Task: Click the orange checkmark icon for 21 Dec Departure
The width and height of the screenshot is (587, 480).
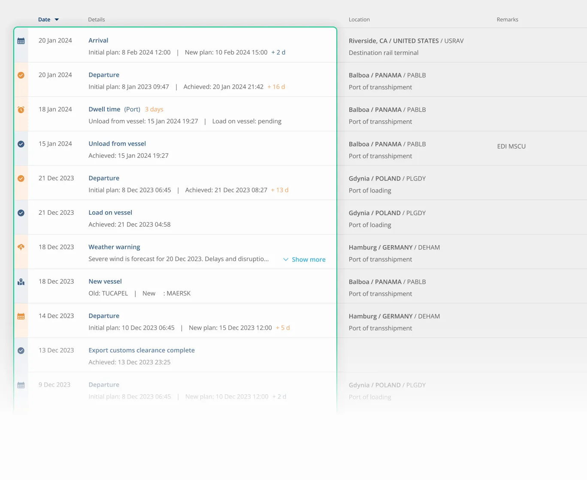Action: coord(21,178)
